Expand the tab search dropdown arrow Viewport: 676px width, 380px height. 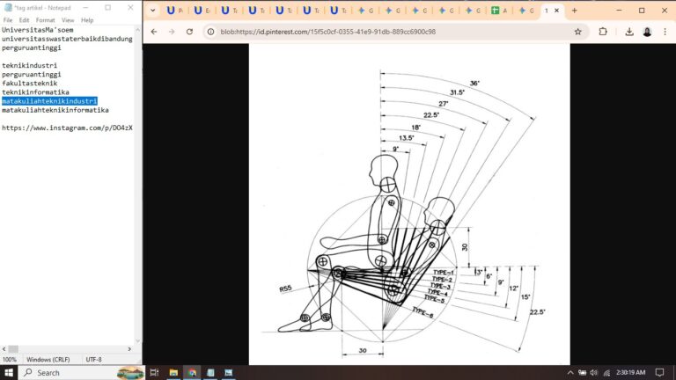[152, 11]
